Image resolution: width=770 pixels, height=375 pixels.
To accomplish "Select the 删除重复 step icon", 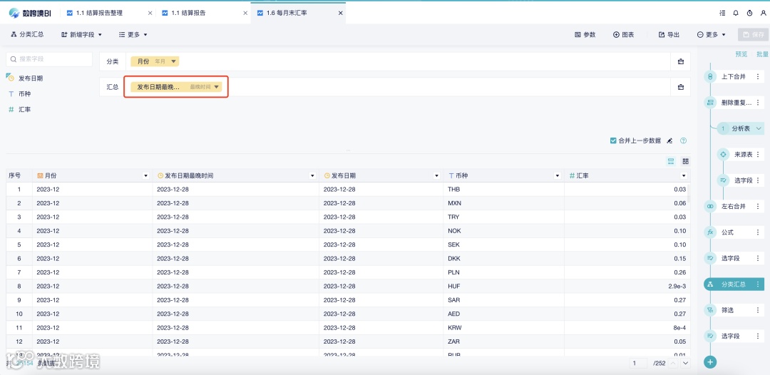I will 710,103.
